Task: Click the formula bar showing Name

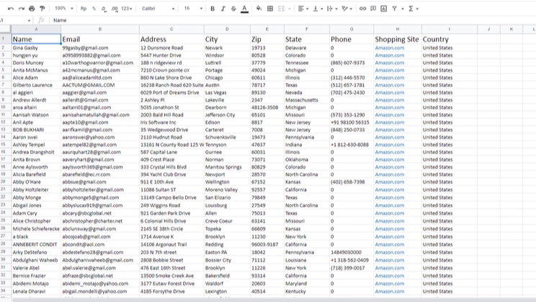Action: pos(294,20)
